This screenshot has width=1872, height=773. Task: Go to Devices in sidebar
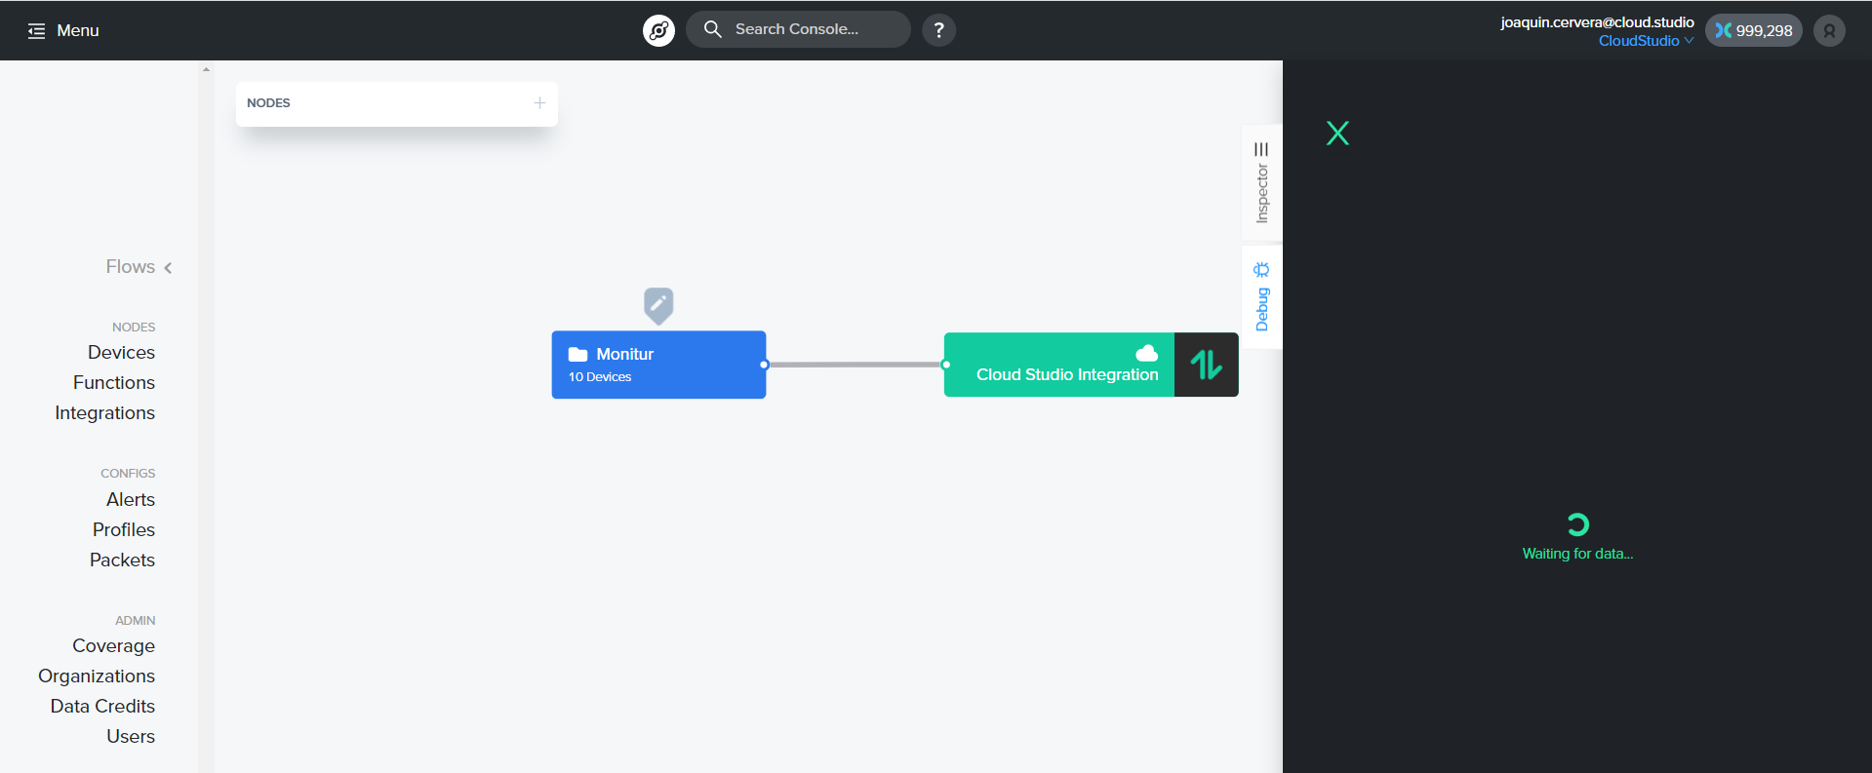(121, 353)
